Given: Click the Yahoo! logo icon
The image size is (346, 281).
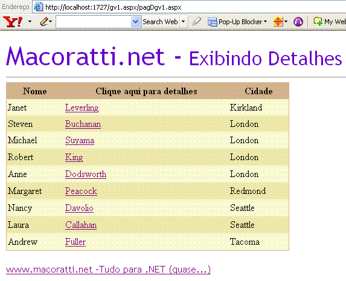Looking at the screenshot, I should pos(13,22).
